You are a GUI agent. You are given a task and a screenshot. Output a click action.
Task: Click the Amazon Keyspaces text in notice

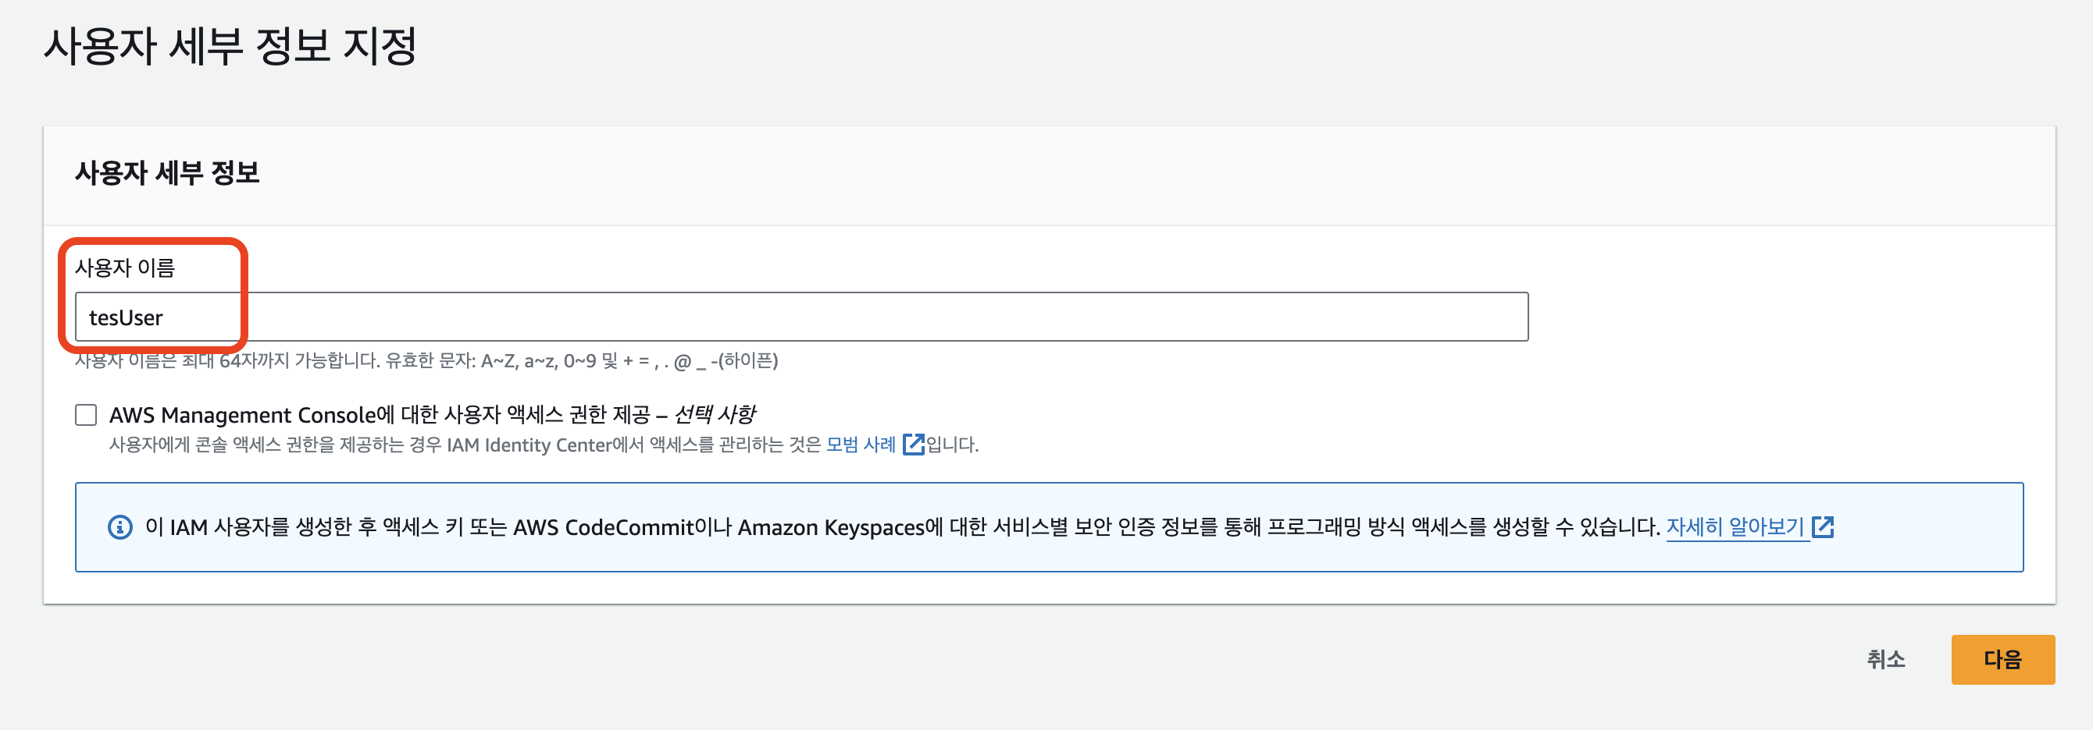pyautogui.click(x=831, y=527)
